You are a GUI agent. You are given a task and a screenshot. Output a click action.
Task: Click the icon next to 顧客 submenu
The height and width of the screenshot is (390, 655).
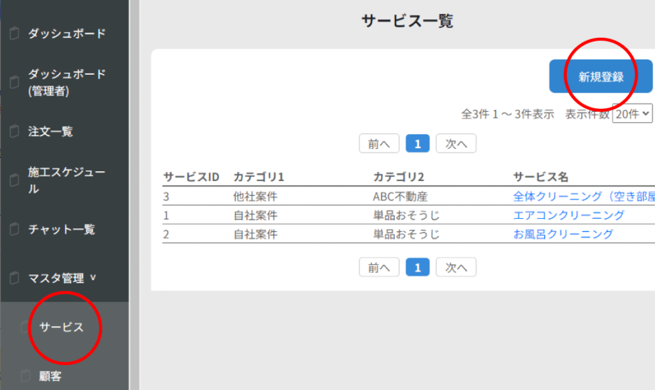tap(26, 376)
